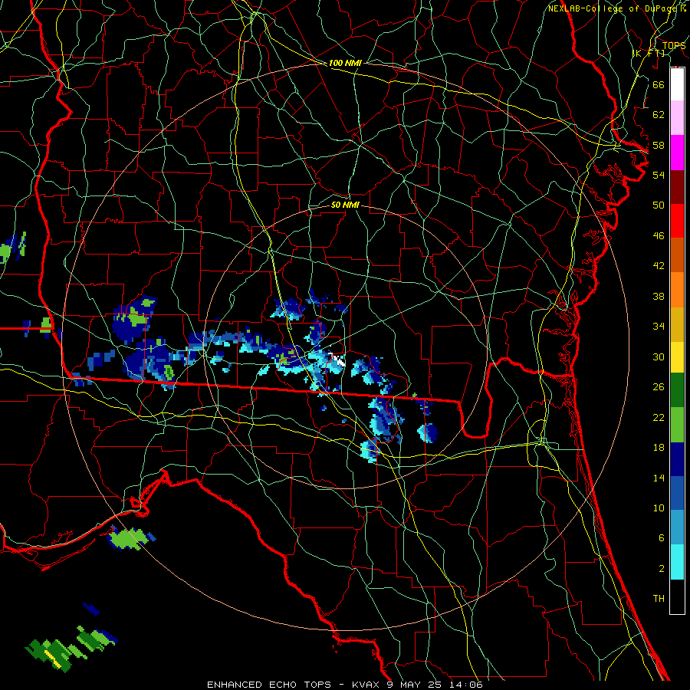Click the '50' legend value

659,205
